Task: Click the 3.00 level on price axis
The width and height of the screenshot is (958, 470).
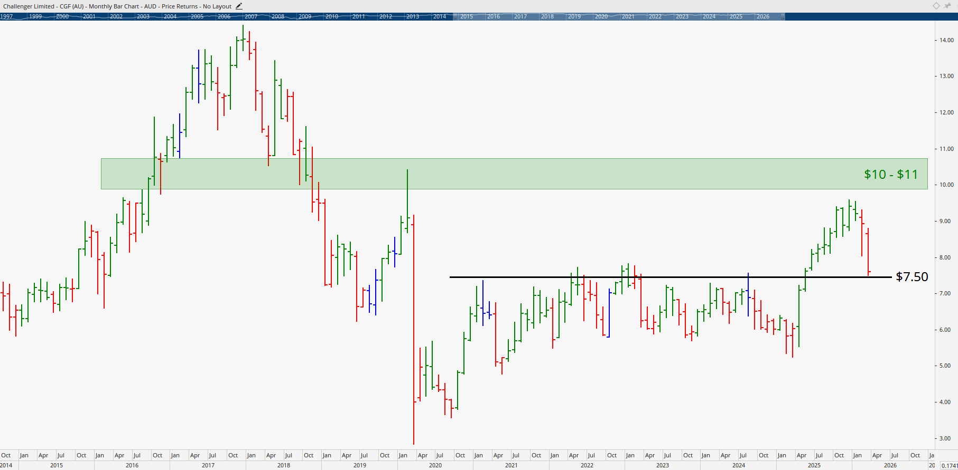Action: click(944, 438)
